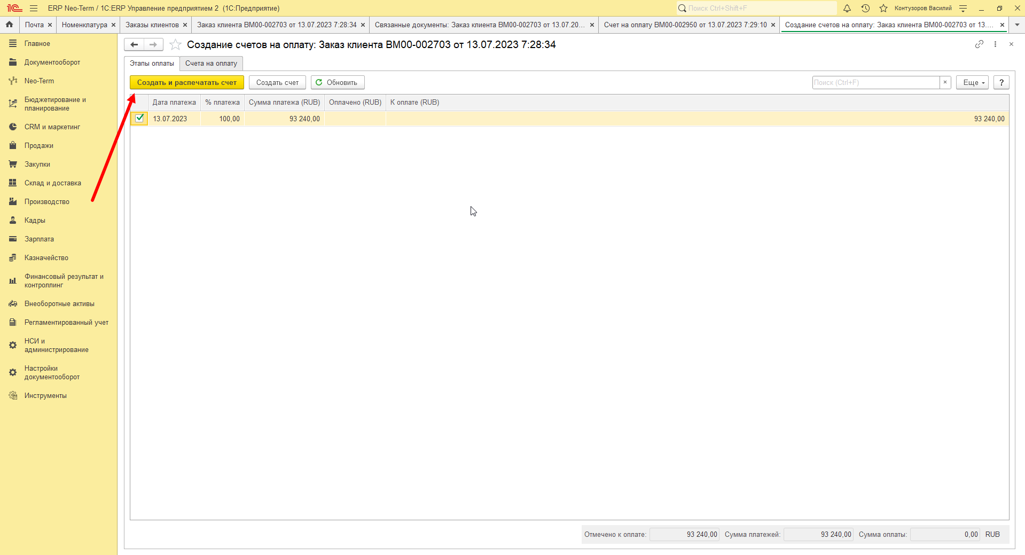The image size is (1025, 555).
Task: Open the list of all open tabs arrow
Action: coord(1017,25)
